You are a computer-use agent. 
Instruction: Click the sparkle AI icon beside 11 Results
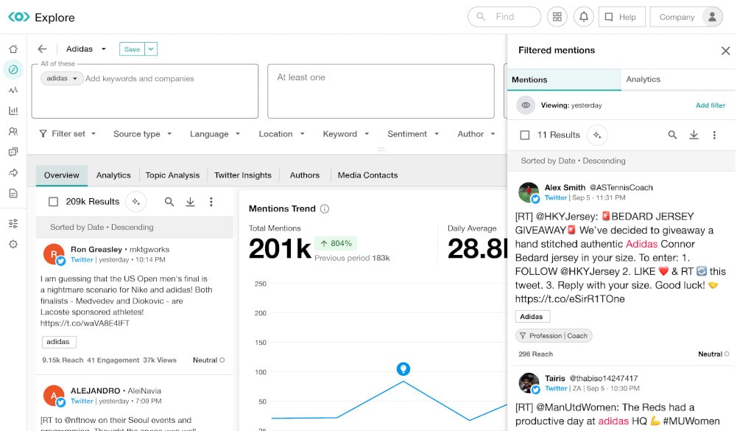pyautogui.click(x=597, y=135)
